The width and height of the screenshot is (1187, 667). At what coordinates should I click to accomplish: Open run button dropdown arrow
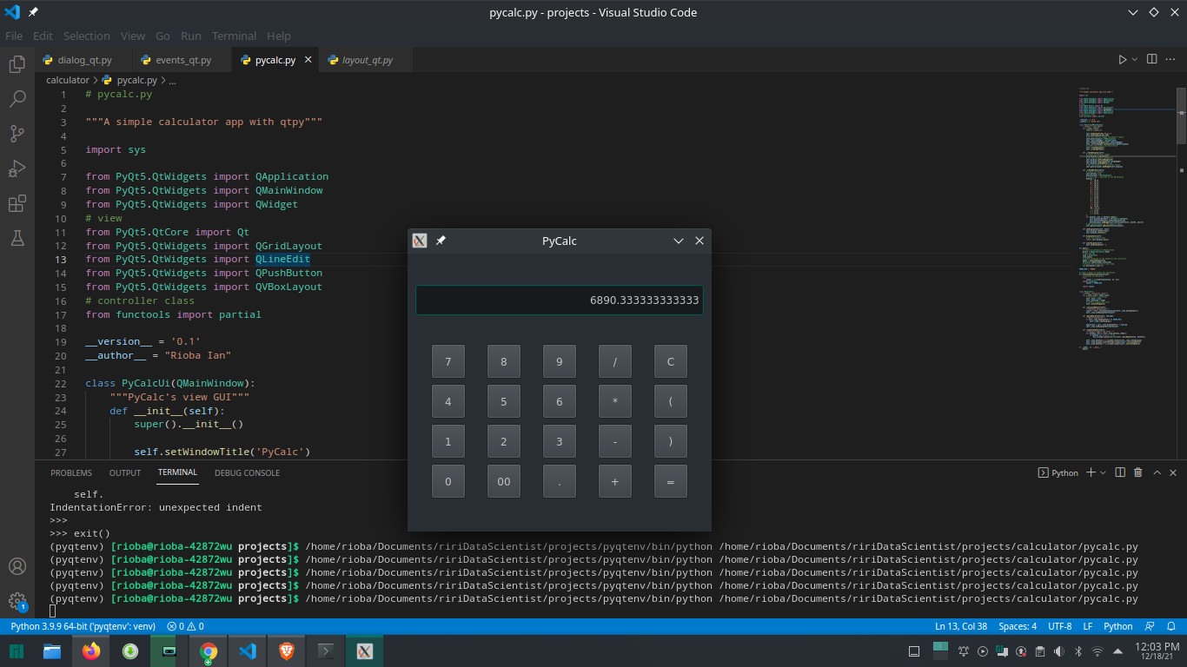pyautogui.click(x=1135, y=60)
